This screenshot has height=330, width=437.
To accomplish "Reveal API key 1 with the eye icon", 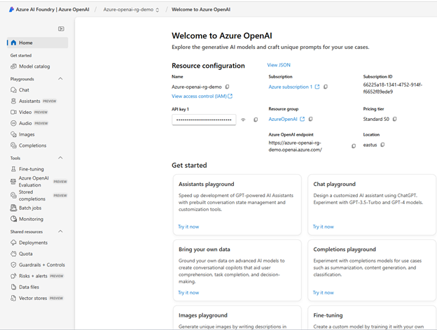I will pos(244,120).
